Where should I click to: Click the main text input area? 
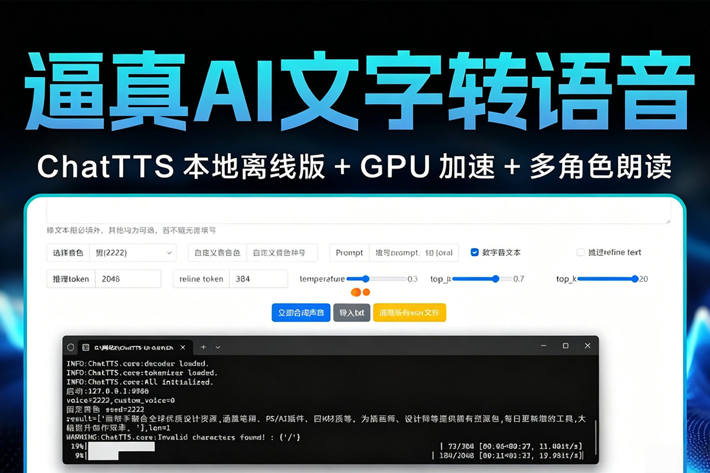tap(359, 211)
